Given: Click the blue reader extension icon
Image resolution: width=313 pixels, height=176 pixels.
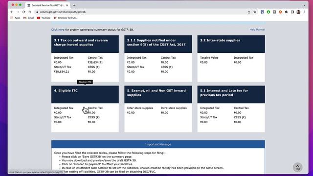Looking at the screenshot, I should click(262, 12).
